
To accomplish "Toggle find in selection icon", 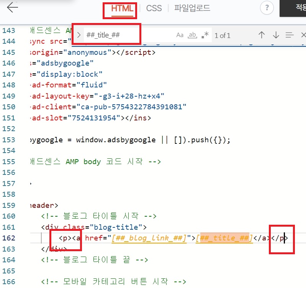I will point(290,35).
